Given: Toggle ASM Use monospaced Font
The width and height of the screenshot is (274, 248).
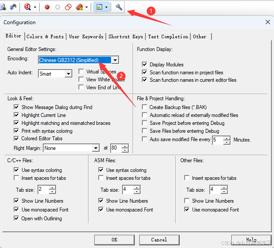Looking at the screenshot, I should [x=101, y=209].
